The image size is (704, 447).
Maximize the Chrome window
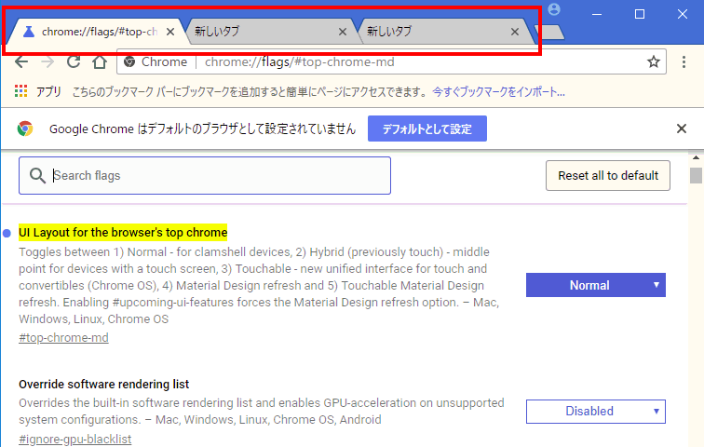[x=640, y=14]
